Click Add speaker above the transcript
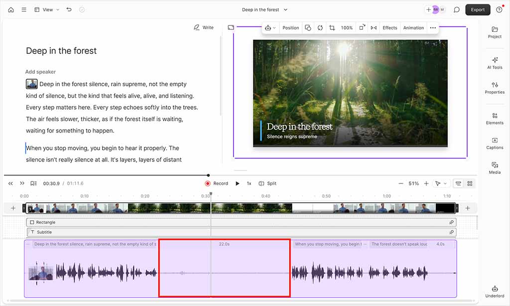Screen dimensions: 510x306 40,71
